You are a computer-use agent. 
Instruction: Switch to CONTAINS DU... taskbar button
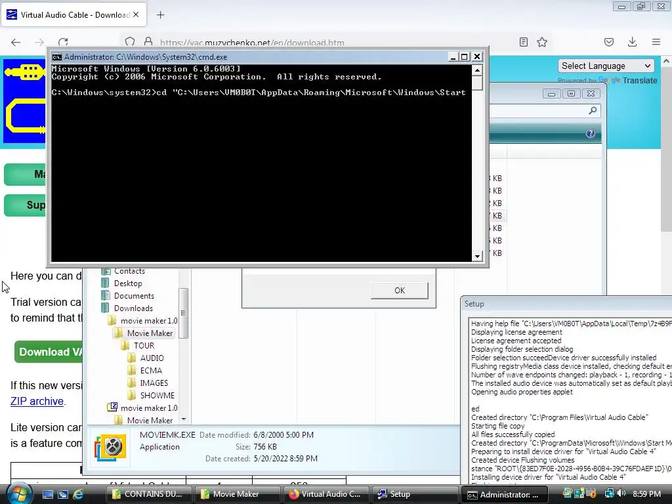148,494
